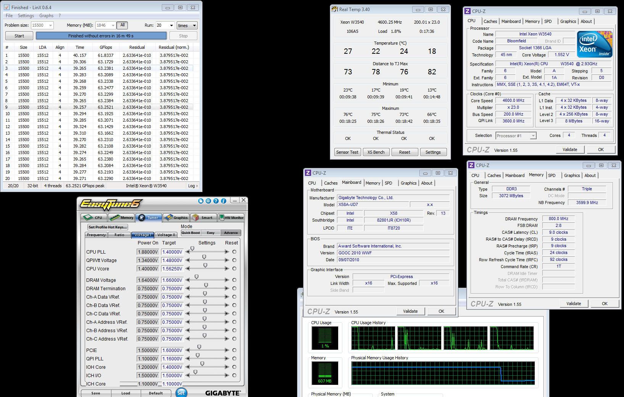
Task: Click the IOH Core slider handle
Action: coord(202,364)
